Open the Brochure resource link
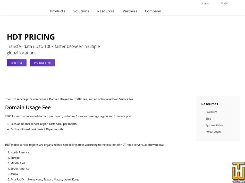This screenshot has width=245, height=183. [211, 112]
